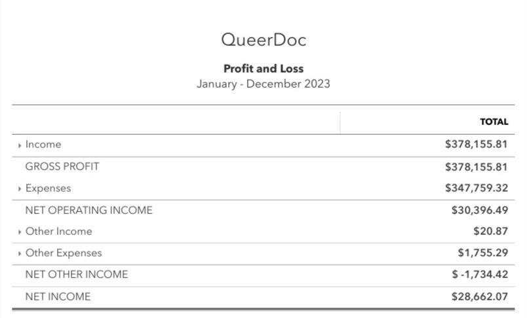Viewport: 527px width, 318px height.
Task: Open the Expenses total $347,759.32
Action: tap(477, 188)
